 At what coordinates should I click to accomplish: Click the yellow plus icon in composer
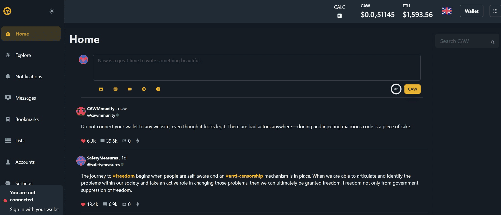[x=158, y=89]
